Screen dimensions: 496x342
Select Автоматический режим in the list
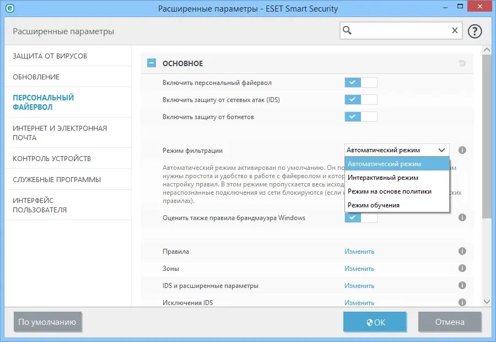pos(397,164)
